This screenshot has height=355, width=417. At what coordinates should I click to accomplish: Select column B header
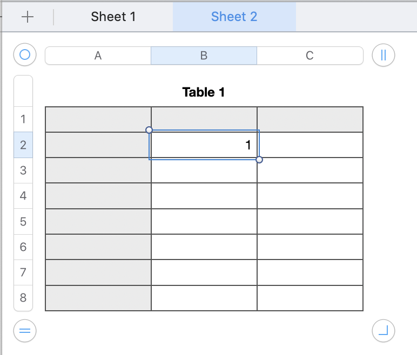coord(204,56)
